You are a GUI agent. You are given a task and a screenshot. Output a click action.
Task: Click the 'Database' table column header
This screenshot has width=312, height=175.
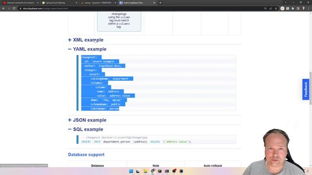pos(97,166)
